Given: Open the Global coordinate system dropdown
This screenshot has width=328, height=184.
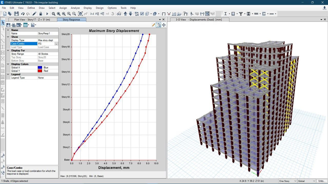Looking at the screenshot, I should coord(306,181).
